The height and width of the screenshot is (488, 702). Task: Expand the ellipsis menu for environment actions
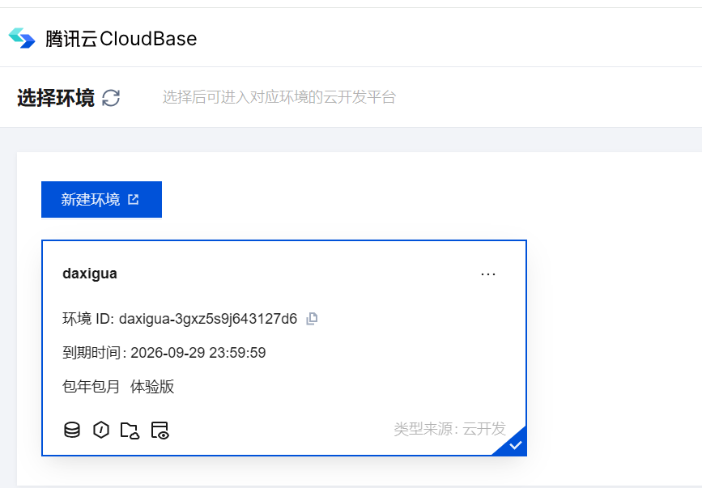click(488, 273)
